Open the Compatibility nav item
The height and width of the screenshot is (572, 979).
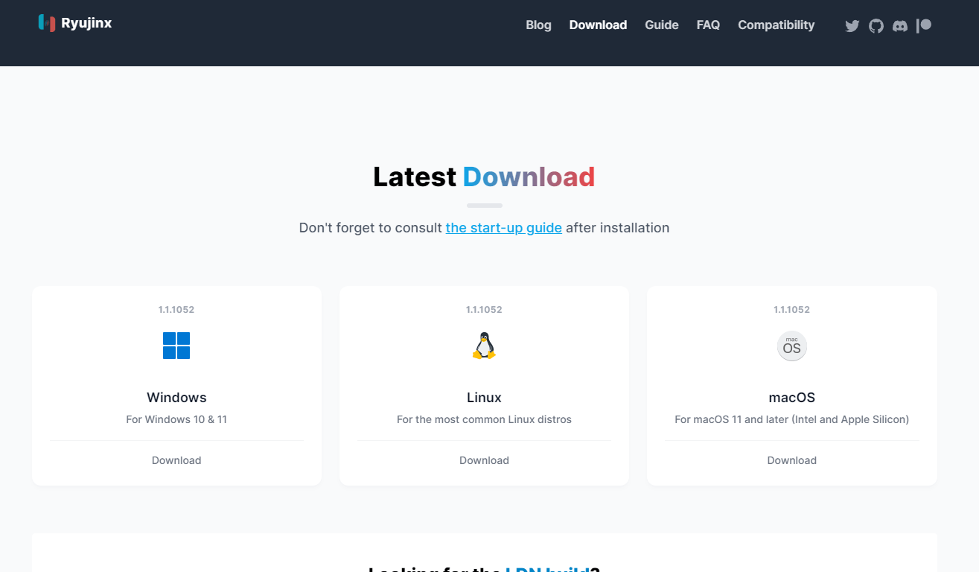coord(776,25)
